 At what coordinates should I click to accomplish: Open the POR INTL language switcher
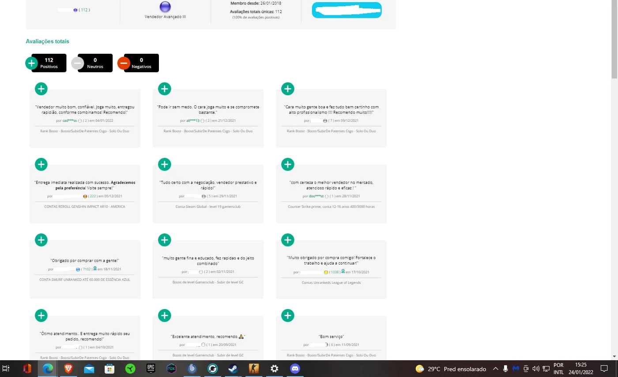[x=558, y=369]
